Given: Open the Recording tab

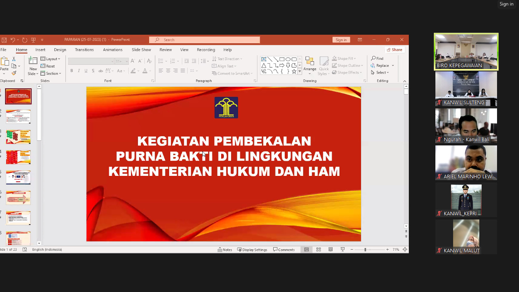Looking at the screenshot, I should [x=206, y=49].
